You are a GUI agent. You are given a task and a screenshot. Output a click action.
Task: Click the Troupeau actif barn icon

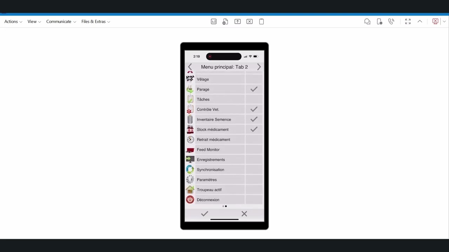click(x=190, y=190)
